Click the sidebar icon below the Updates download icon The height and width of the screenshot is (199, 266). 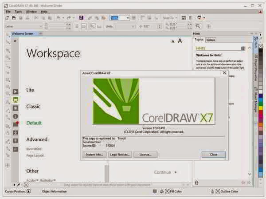[16, 141]
